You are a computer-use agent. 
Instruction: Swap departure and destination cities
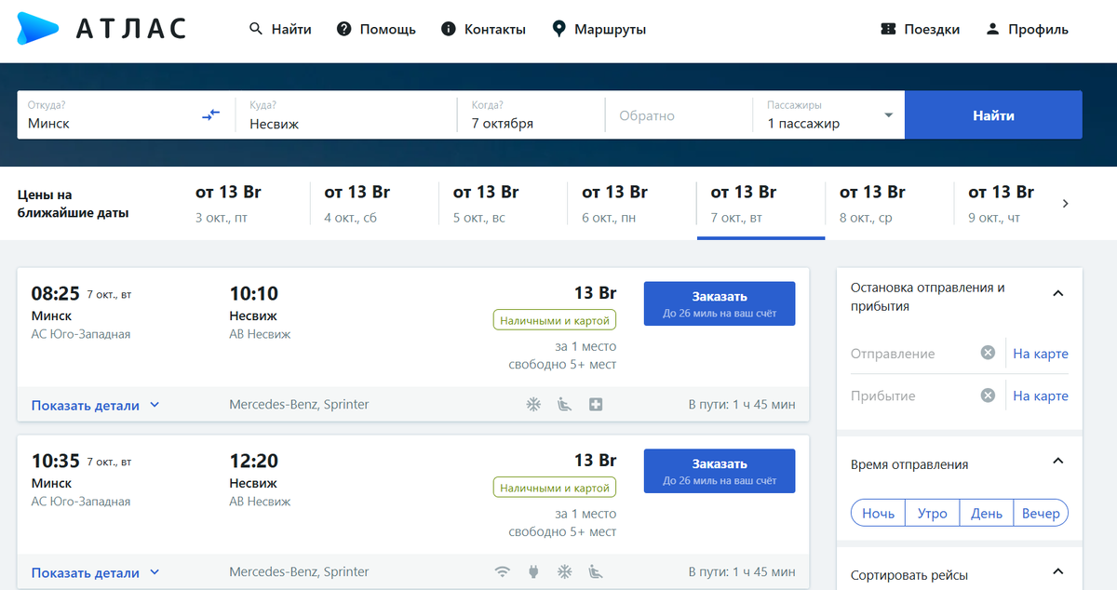[x=211, y=114]
